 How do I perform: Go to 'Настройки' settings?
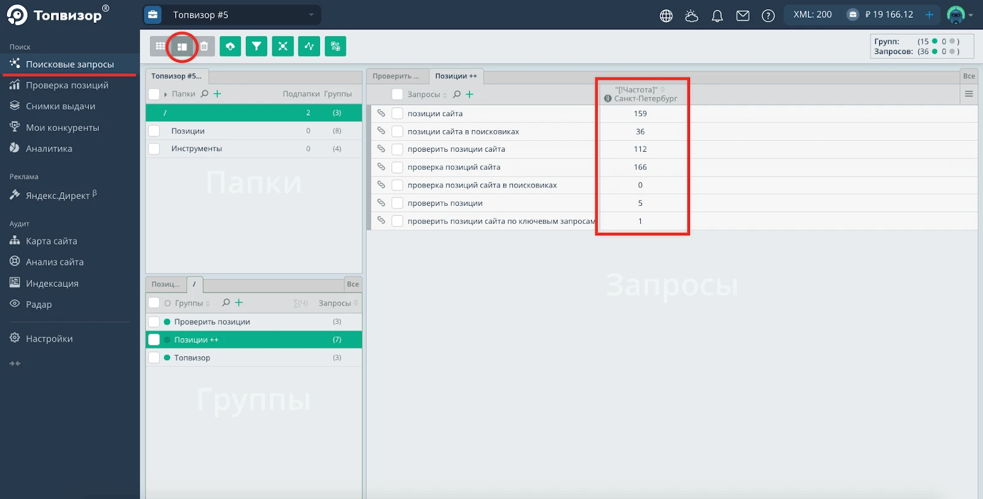click(49, 339)
